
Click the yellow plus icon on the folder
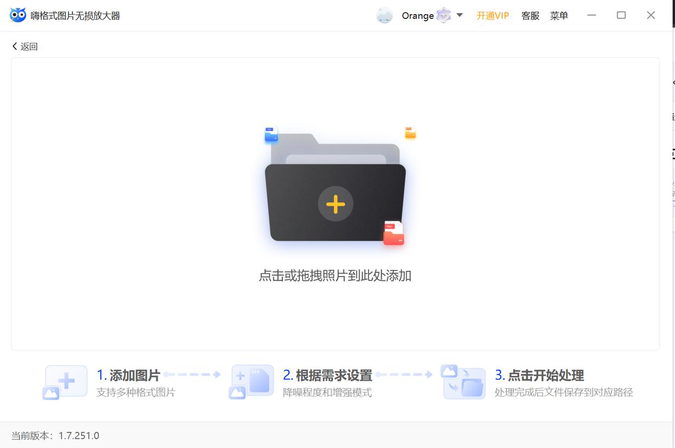click(335, 204)
